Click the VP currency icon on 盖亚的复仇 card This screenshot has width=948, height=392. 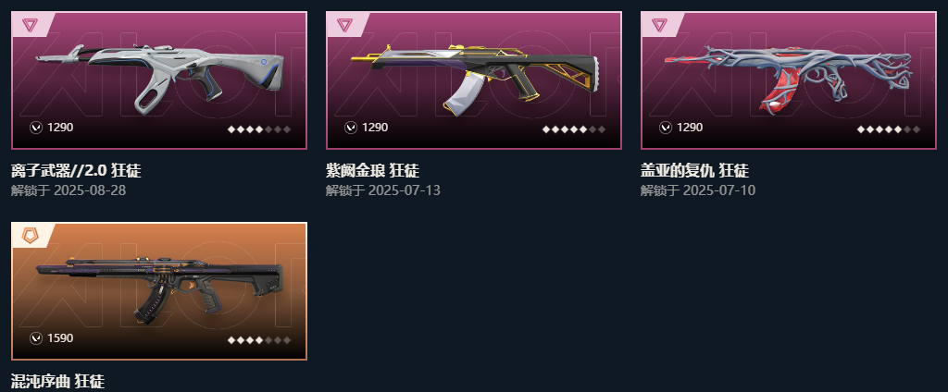(667, 128)
